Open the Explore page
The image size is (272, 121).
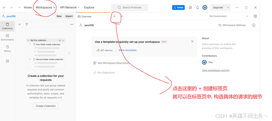coord(89,7)
